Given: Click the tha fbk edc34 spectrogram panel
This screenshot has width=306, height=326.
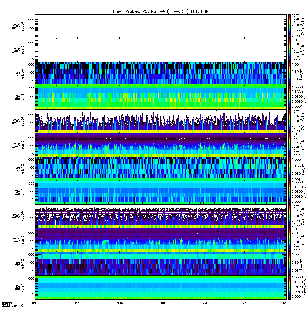Looking at the screenshot, I should 161,74.
